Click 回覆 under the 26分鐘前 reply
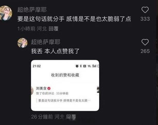Image resolution: width=158 pixels, height=125 pixels. click(x=71, y=117)
